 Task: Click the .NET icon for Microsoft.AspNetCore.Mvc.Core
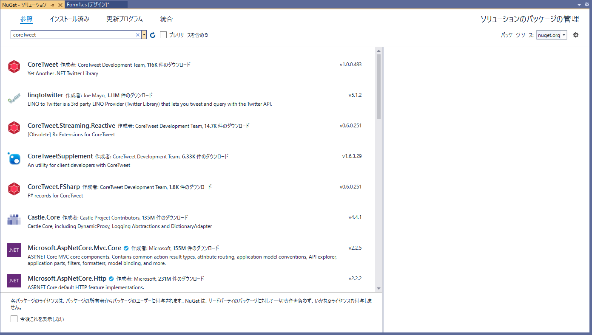click(x=14, y=250)
